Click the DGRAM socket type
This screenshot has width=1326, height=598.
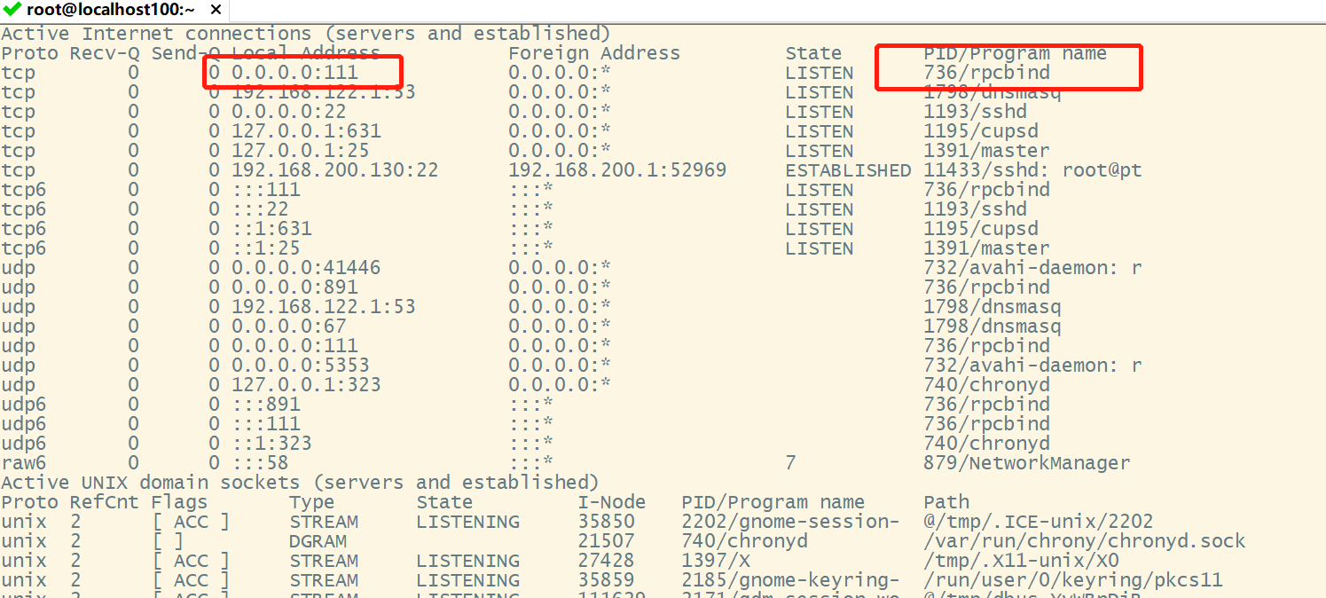click(318, 541)
